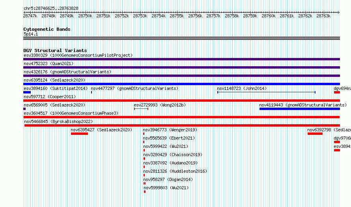Open esv3380329 (1000GenomesConsortiumPilotProject) label
Viewport: 351px width, 207px height.
click(78, 55)
